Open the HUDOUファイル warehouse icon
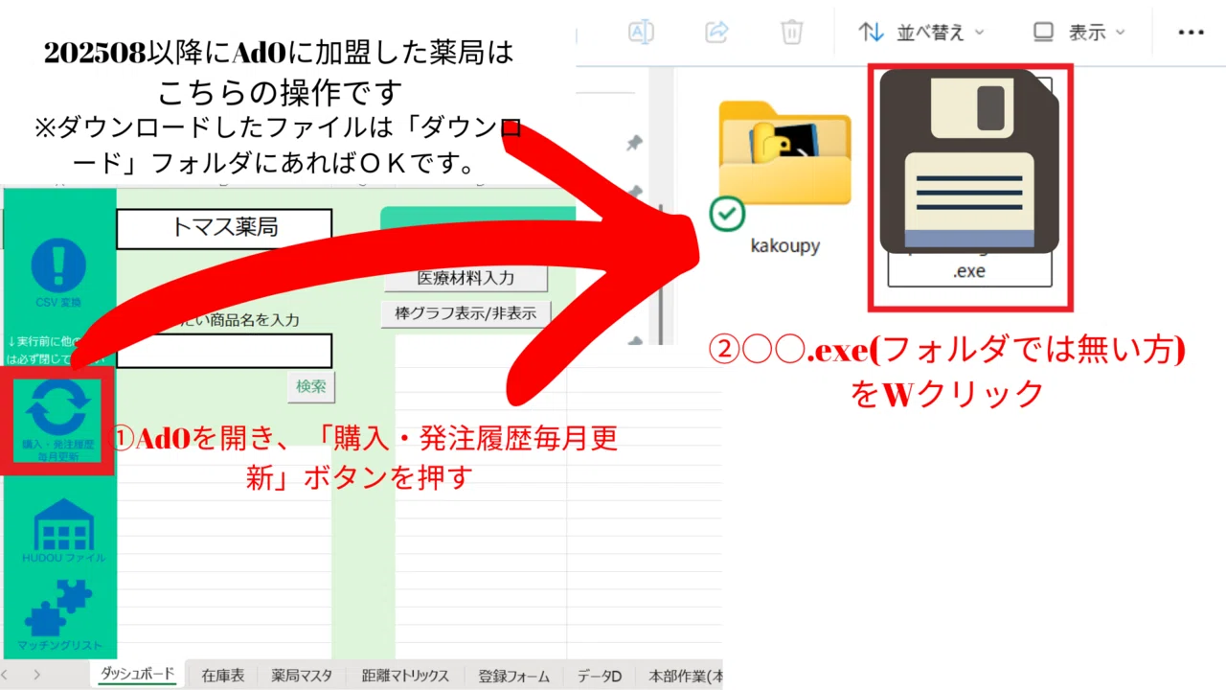Viewport: 1226px width, 690px height. (x=64, y=523)
